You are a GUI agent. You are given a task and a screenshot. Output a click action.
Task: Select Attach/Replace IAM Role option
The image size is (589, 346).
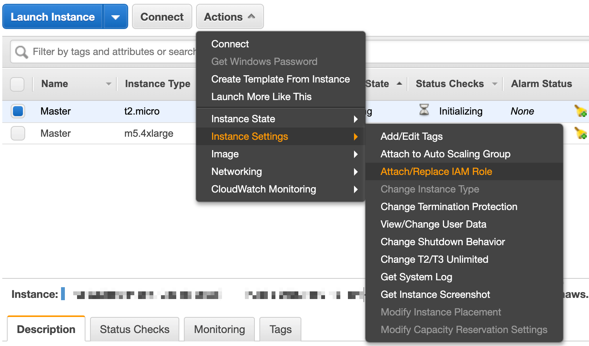[436, 171]
